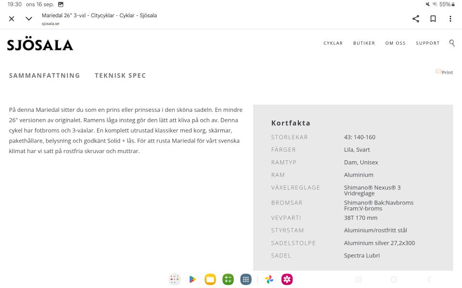Open the pink Gallery flower app
The width and height of the screenshot is (462, 288).
coord(287,279)
